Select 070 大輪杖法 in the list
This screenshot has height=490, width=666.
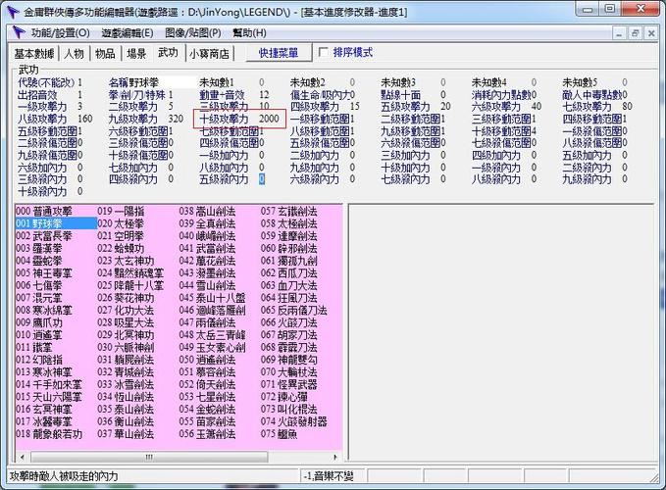pos(288,372)
